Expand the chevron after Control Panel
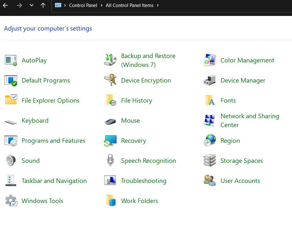This screenshot has height=225, width=292. tap(101, 5)
